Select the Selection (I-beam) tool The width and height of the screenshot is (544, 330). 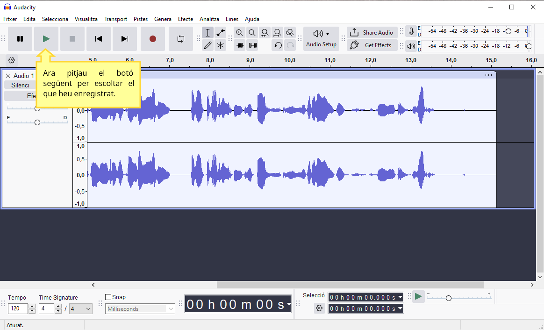click(208, 33)
